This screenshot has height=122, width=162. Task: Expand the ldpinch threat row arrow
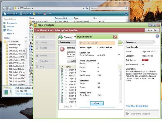(66, 76)
